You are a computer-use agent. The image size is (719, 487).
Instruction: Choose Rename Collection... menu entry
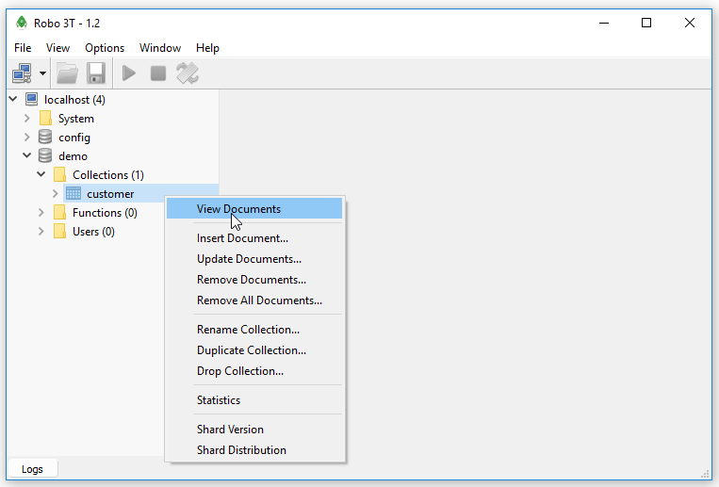point(254,330)
